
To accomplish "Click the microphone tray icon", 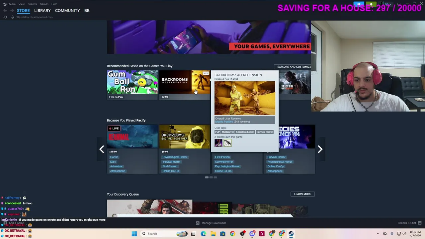I will pos(392,234).
